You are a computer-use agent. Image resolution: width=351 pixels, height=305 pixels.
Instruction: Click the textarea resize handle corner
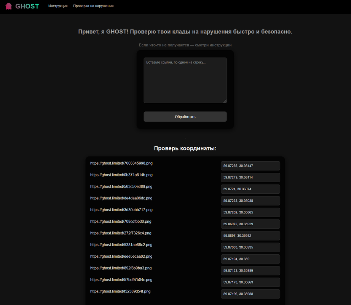[x=225, y=101]
